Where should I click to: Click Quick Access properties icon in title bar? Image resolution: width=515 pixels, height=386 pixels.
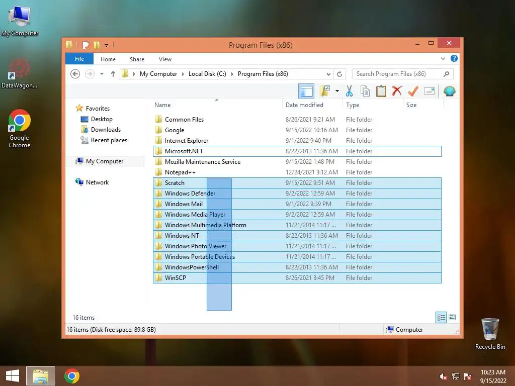pos(85,45)
